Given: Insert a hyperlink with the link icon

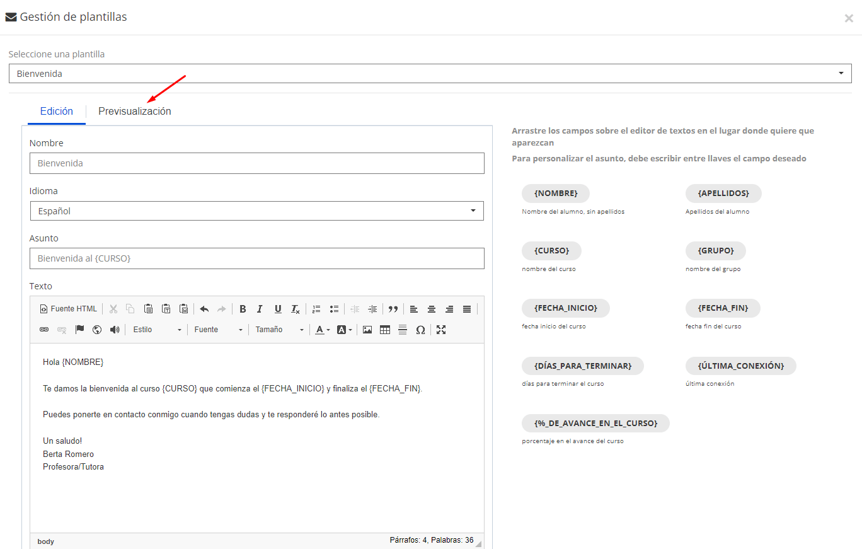Looking at the screenshot, I should tap(44, 330).
